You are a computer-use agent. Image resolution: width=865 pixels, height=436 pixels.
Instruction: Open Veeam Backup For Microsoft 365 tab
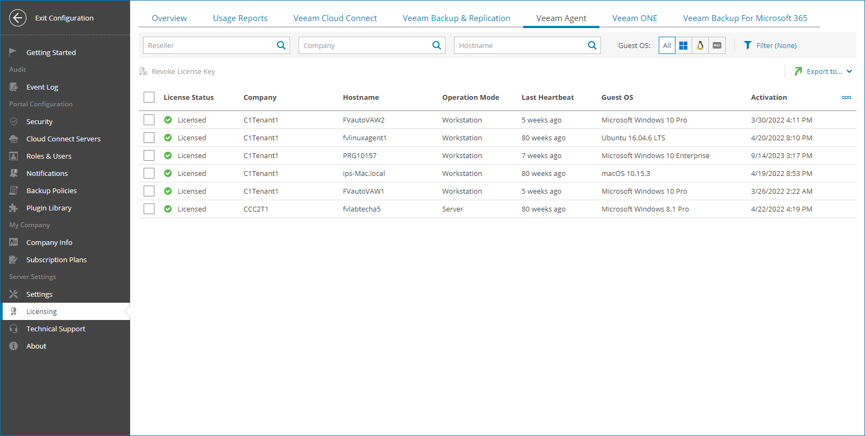click(745, 18)
